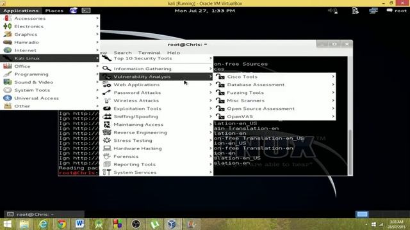This screenshot has width=410, height=230.
Task: Click the Maintaining Access icon
Action: 107,125
